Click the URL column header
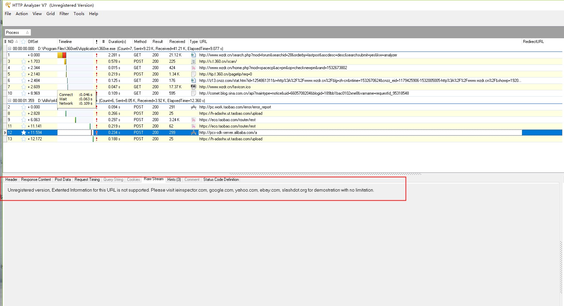The width and height of the screenshot is (564, 306). coord(203,42)
